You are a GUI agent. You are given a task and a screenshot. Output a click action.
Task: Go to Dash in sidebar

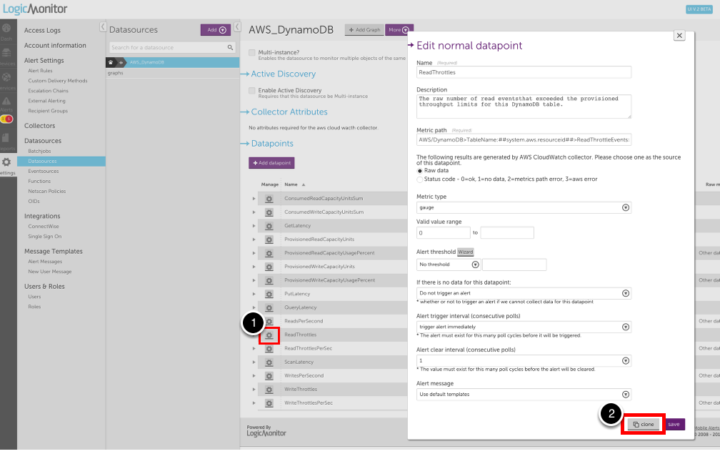pos(7,31)
